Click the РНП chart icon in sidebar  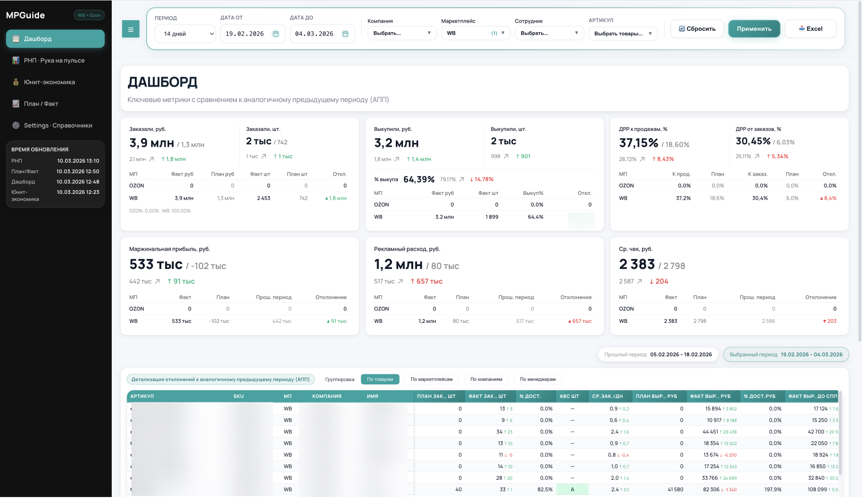16,60
